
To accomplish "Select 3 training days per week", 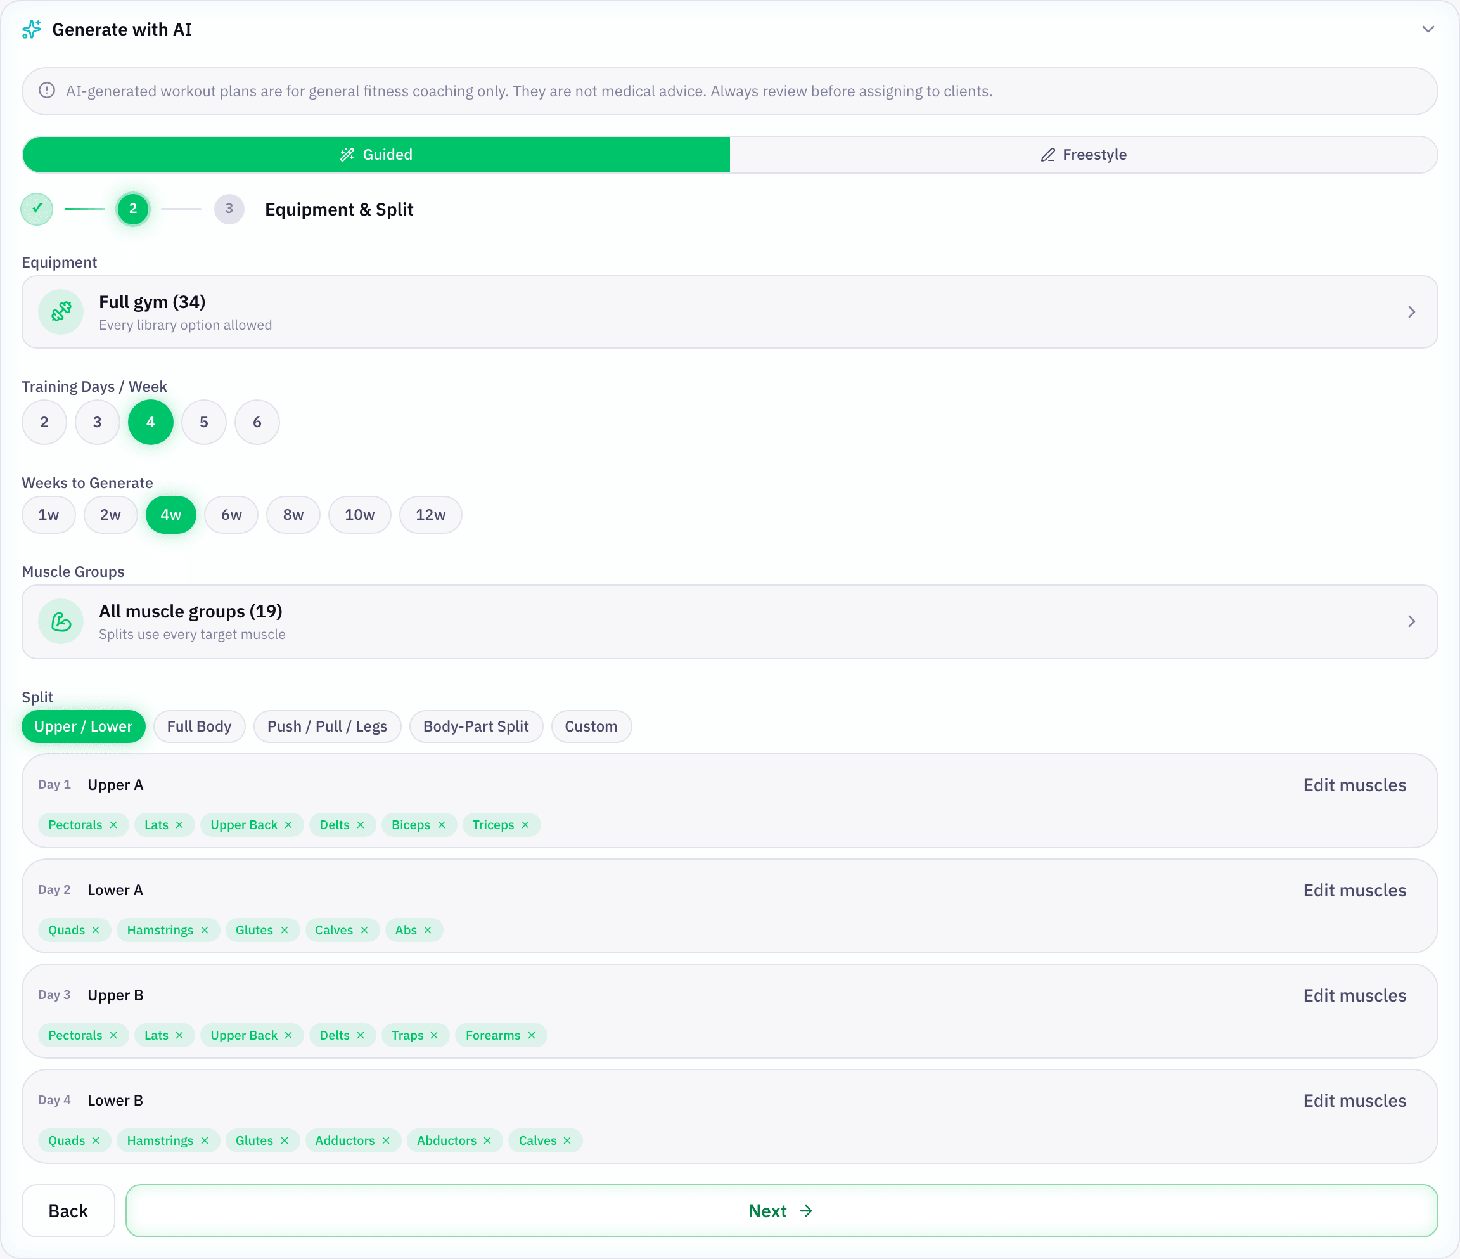I will pos(97,422).
